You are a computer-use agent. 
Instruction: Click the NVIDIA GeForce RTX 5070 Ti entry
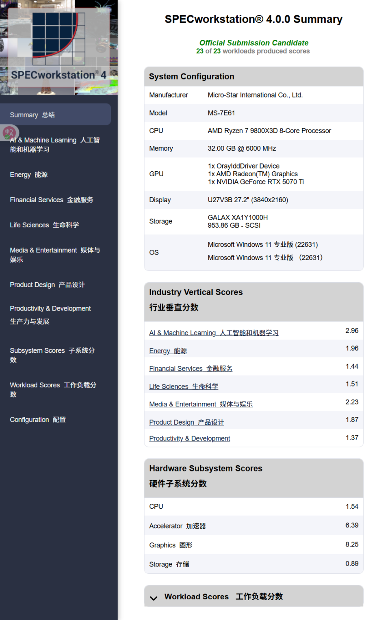click(x=256, y=182)
